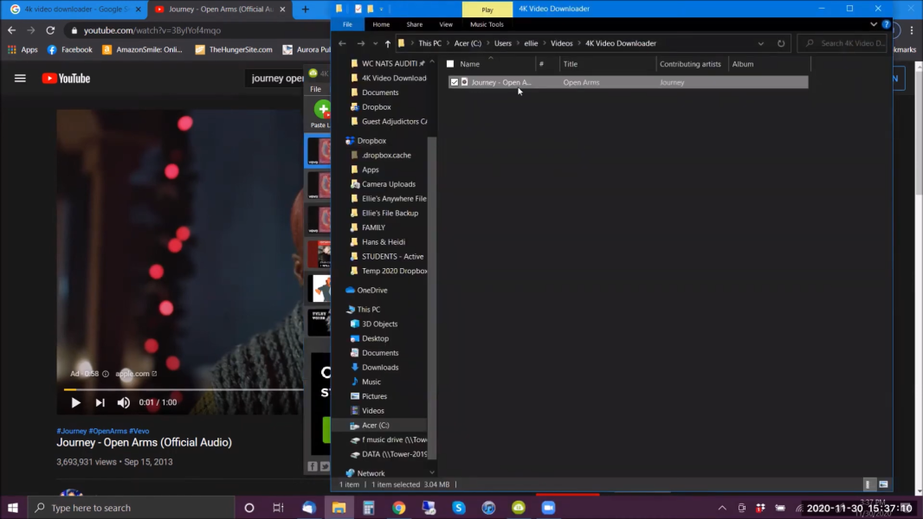Open the Windows Start menu
The height and width of the screenshot is (519, 923).
tap(13, 508)
